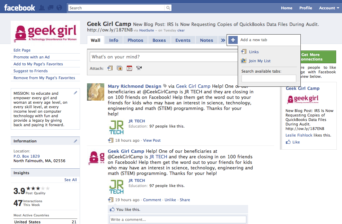
Task: Click the 3.9 star Post Quality rating
Action: pyautogui.click(x=32, y=190)
